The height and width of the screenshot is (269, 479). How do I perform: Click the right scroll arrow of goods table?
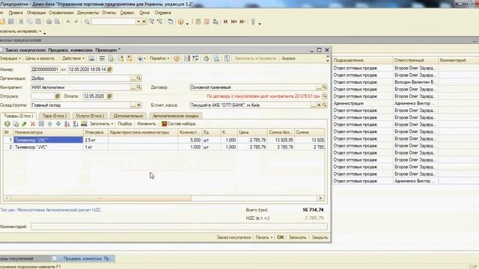(320, 198)
